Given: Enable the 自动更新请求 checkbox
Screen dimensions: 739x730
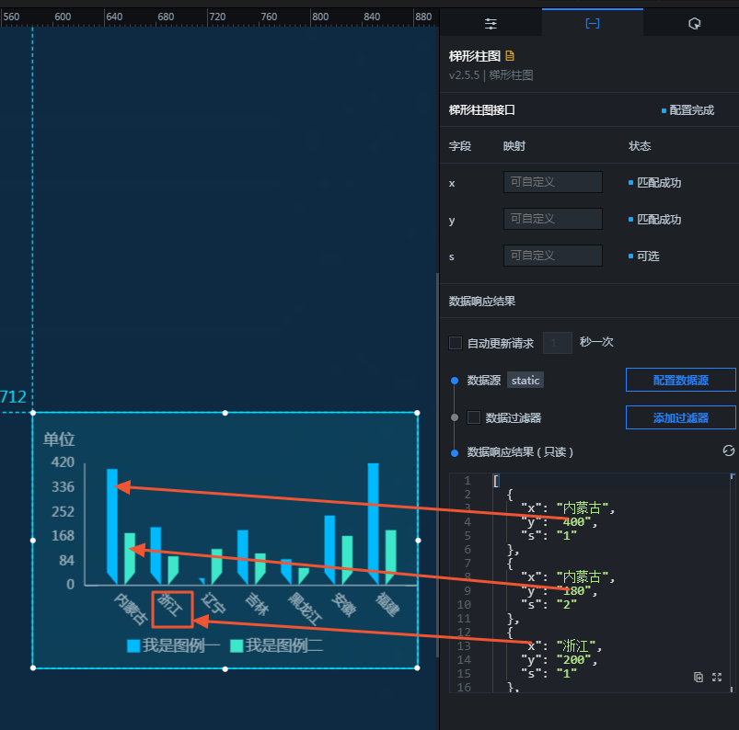Looking at the screenshot, I should (x=456, y=343).
